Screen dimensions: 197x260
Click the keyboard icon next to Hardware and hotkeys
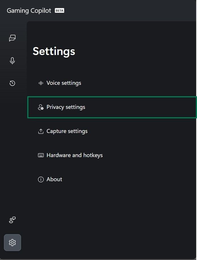point(41,155)
